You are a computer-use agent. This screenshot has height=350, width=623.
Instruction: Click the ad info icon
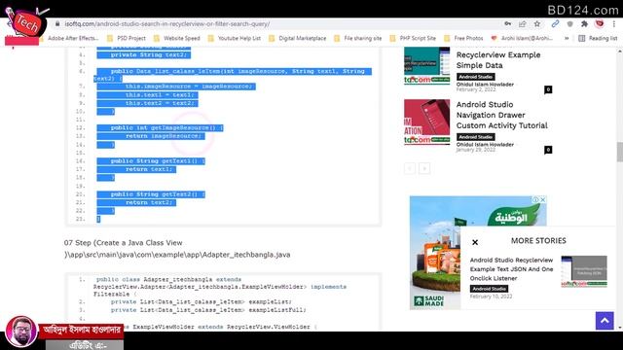click(535, 200)
